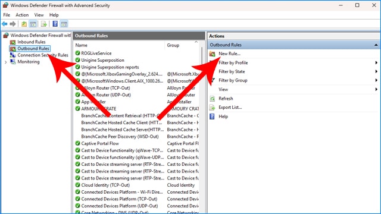Select BranchCache Peer Discovery (WSD-Out) rule
Image resolution: width=381 pixels, height=214 pixels.
point(120,136)
